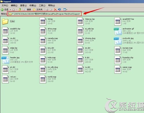Click the file name vel.arx
The image size is (144, 113).
pos(13,77)
